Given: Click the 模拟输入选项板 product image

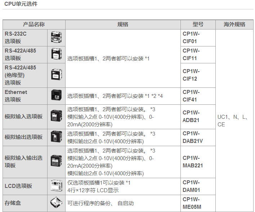Looking at the screenshot, I should 56,117.
